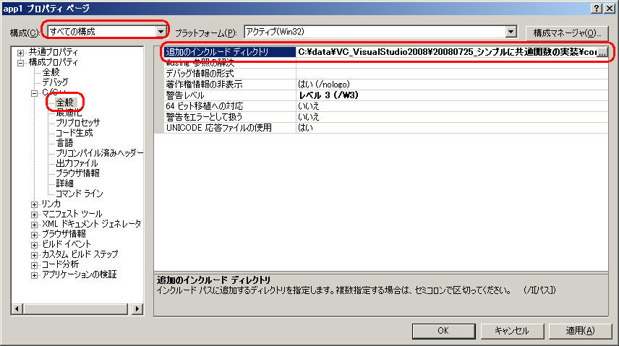Expand the 共通プロパティ tree node

(x=21, y=53)
